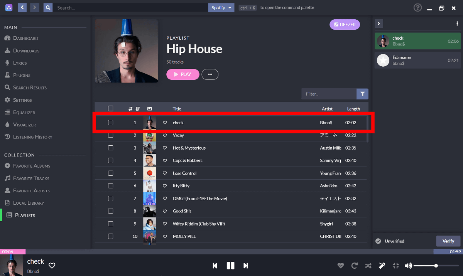Click the magic wand icon in player bar
Viewport: 463px width, 276px height.
[x=382, y=265]
